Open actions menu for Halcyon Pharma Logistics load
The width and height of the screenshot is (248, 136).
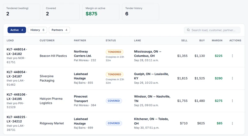pos(232,101)
